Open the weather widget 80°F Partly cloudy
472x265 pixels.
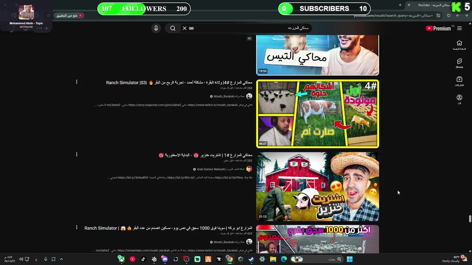[454, 259]
